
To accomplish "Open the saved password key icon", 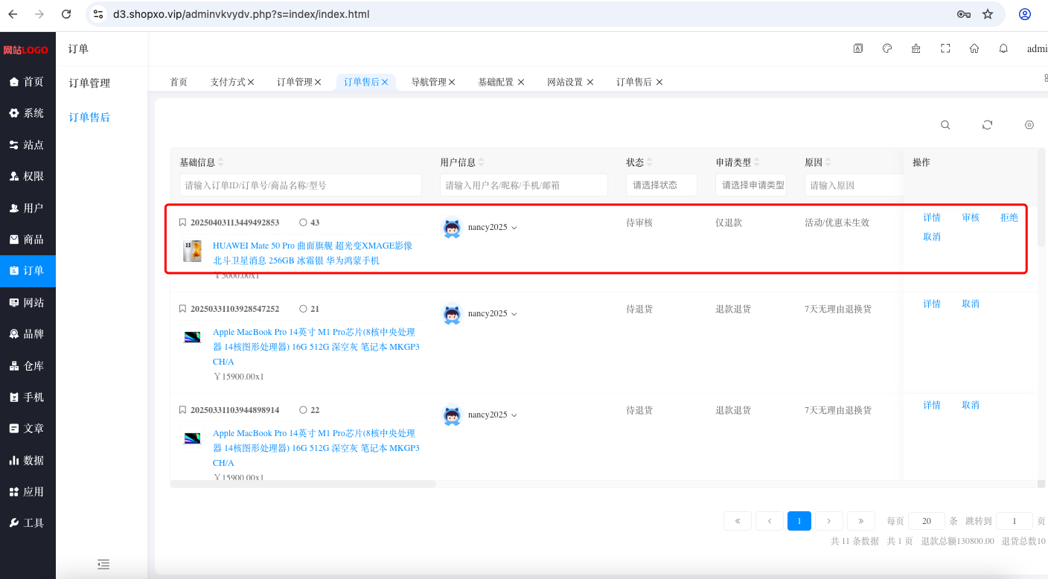I will click(x=963, y=14).
